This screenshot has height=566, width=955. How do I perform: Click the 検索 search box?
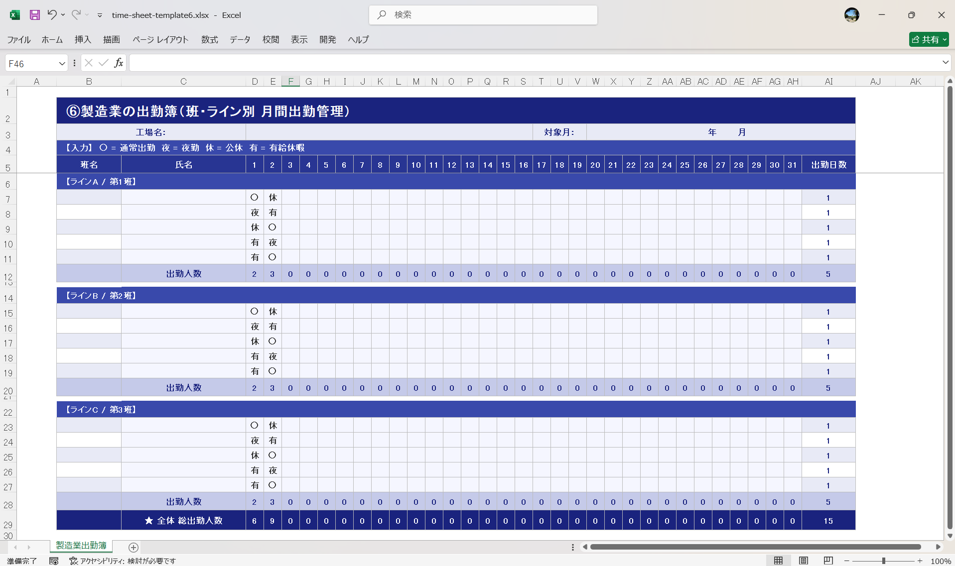[483, 15]
